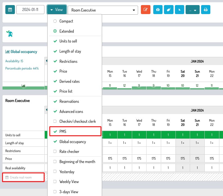Click Availability: 15 text
This screenshot has width=223, height=196.
click(14, 61)
